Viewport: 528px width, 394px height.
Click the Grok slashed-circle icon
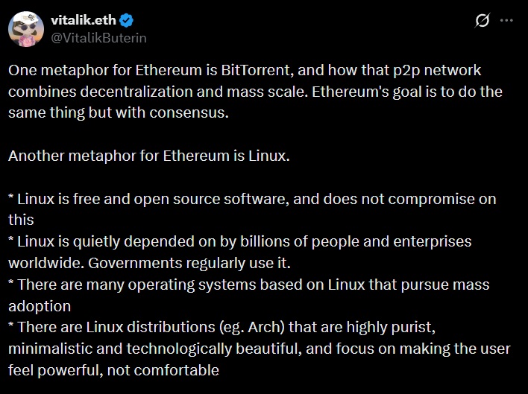(482, 21)
